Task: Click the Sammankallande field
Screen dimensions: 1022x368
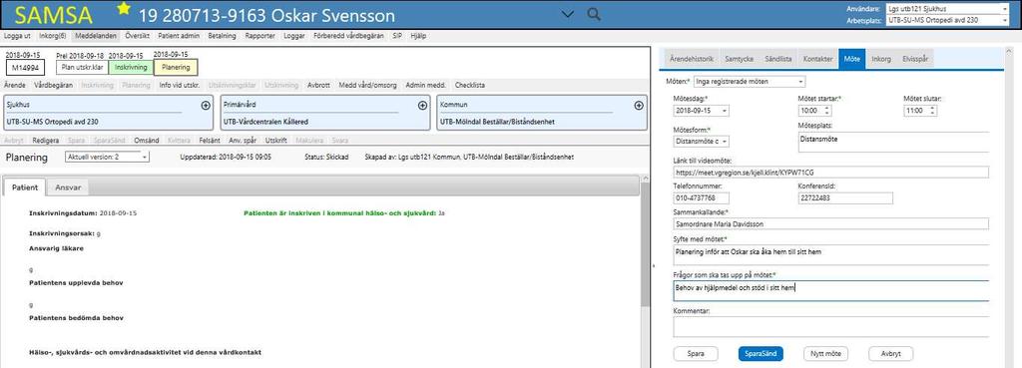Action: click(831, 224)
